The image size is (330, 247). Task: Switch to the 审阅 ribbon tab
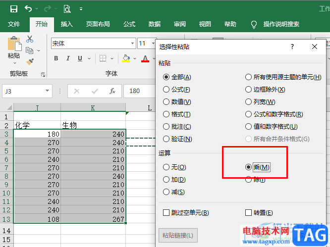point(180,24)
